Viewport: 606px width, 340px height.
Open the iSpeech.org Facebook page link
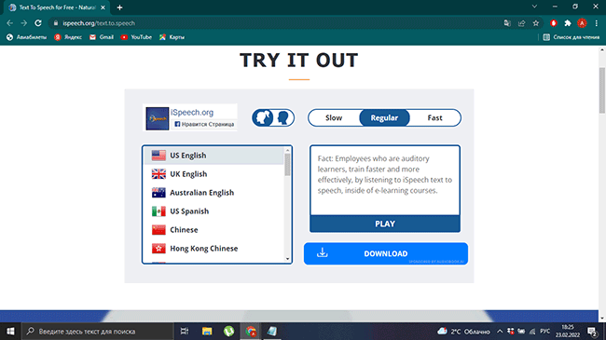coord(192,113)
